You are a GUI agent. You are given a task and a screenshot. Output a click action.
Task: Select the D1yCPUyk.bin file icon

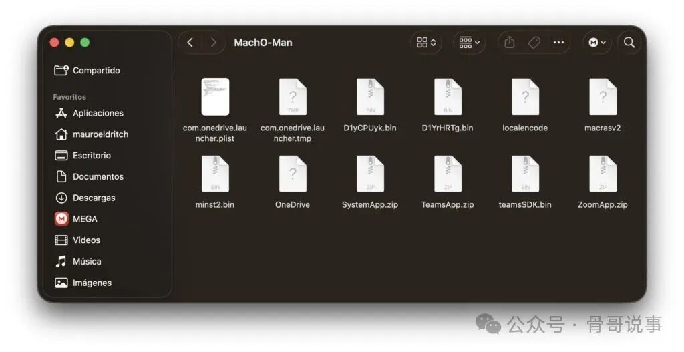click(x=370, y=97)
